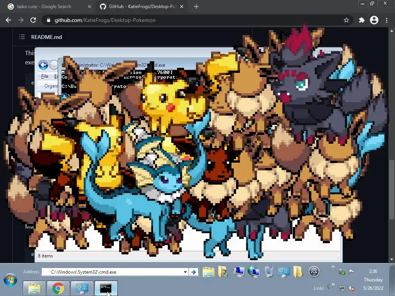The height and width of the screenshot is (296, 395).
Task: Click the safely remove hardware tray icon
Action: [x=342, y=272]
